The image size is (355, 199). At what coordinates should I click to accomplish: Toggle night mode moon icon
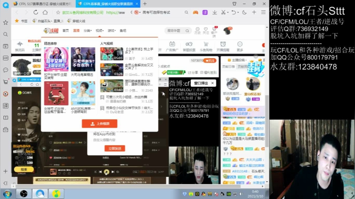(244, 12)
